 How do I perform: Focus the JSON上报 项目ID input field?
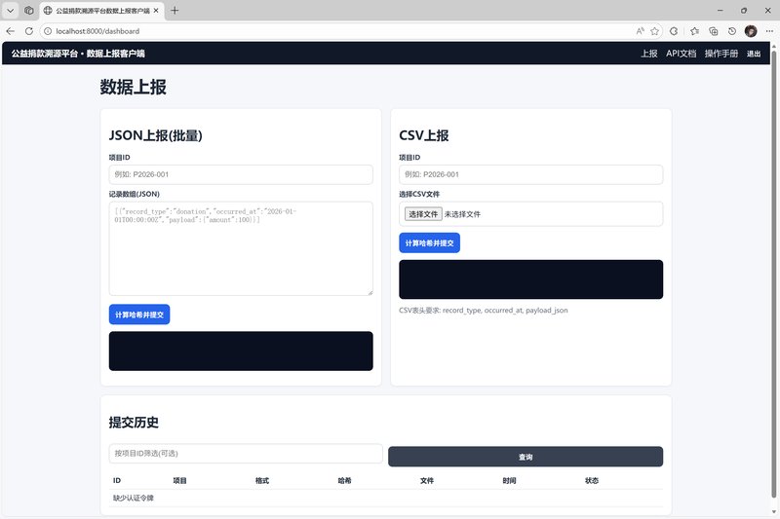[241, 174]
